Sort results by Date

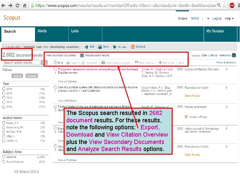(204, 55)
